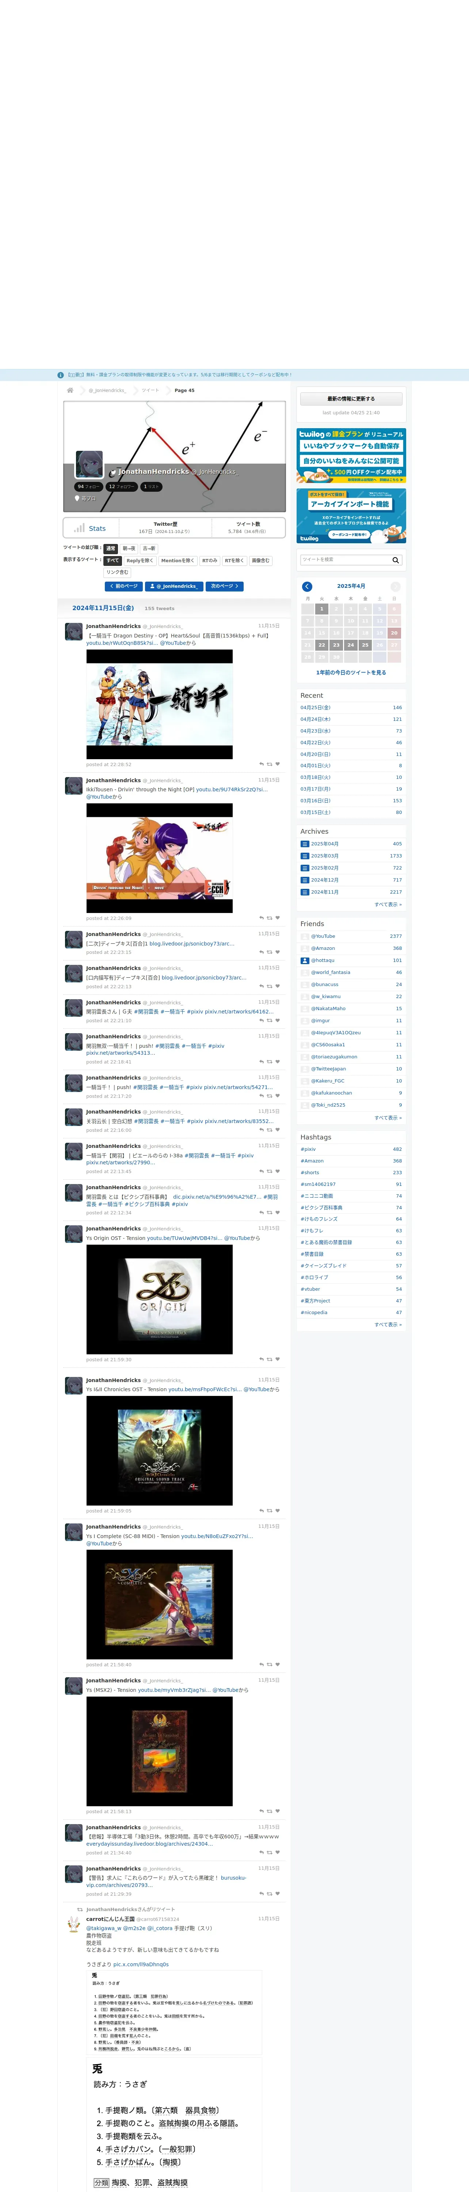Select the 古→新 sort order option
469x2192 pixels.
149,549
